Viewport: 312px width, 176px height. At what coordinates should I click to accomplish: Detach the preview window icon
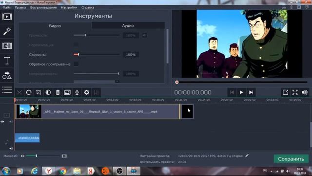click(285, 92)
